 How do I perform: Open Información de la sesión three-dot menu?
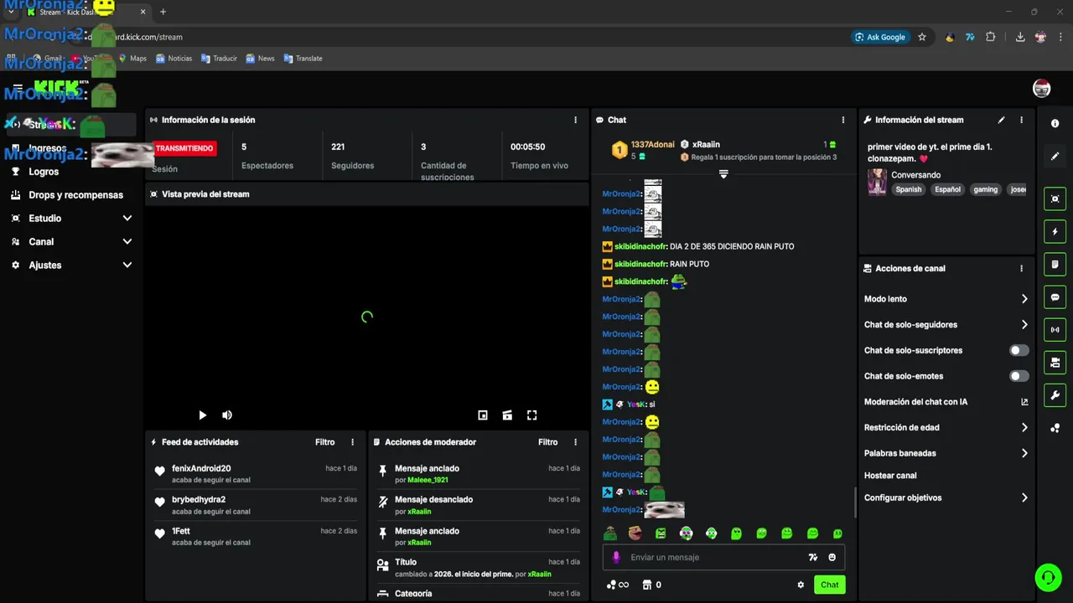coord(575,120)
